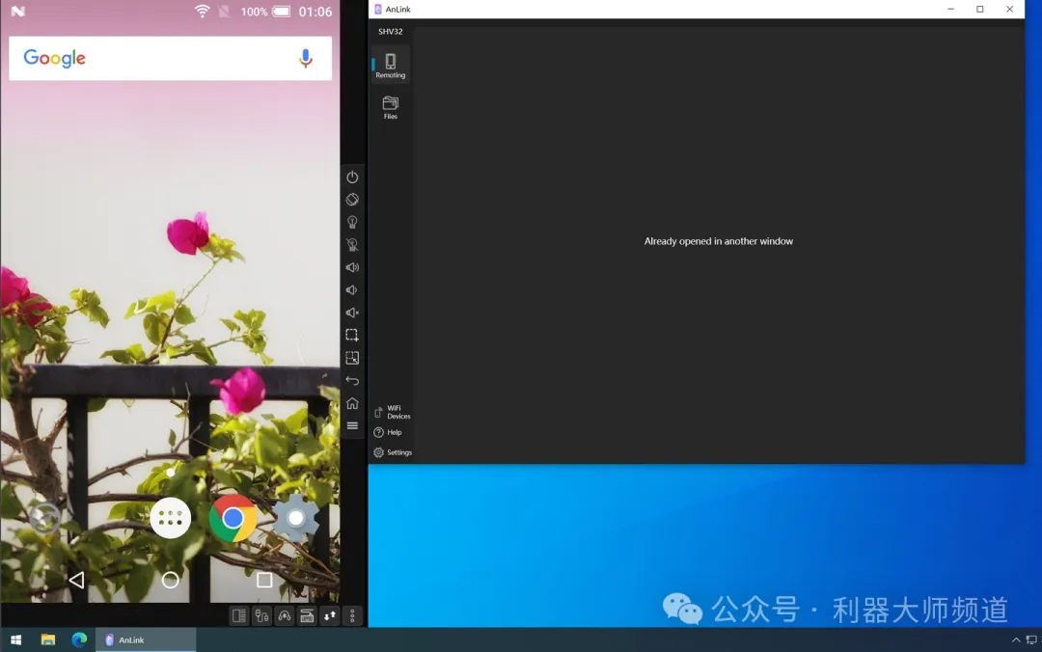Open the phone Settings gear app
Image resolution: width=1042 pixels, height=652 pixels.
[x=296, y=518]
